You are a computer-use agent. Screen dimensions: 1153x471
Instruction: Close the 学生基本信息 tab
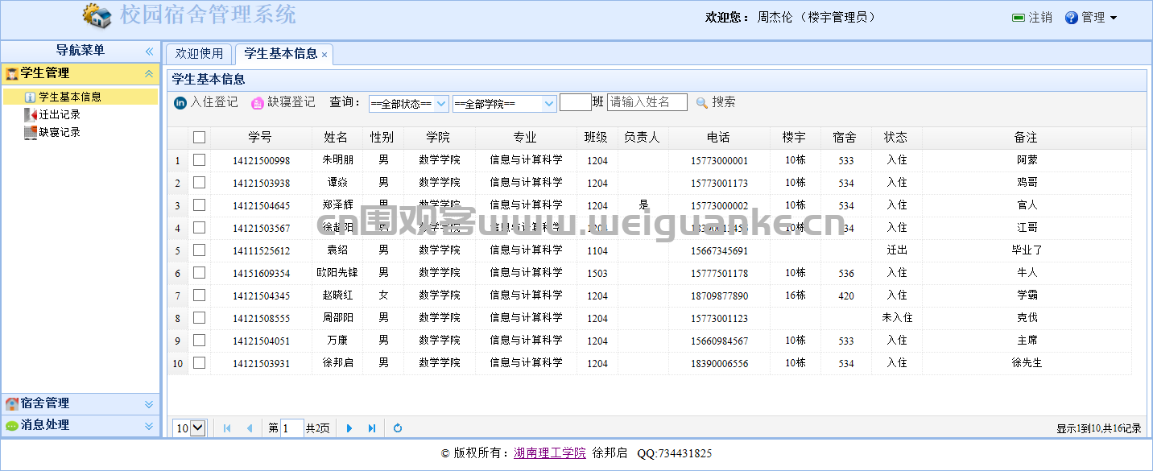pyautogui.click(x=324, y=55)
